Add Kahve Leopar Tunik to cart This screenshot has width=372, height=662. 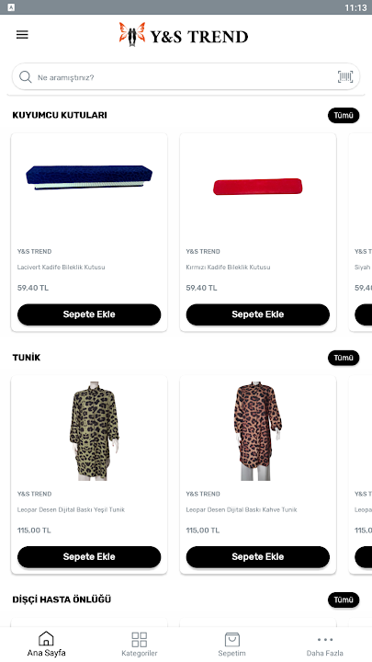click(x=258, y=557)
